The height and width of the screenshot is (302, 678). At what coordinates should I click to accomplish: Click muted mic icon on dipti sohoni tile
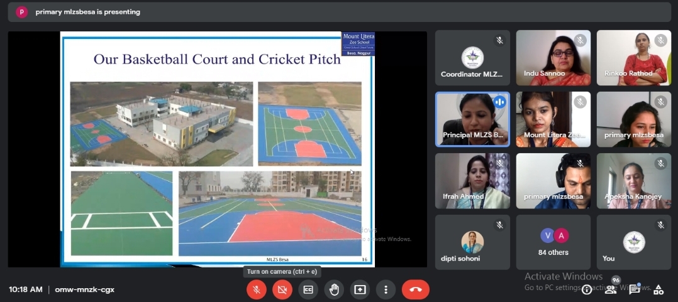click(499, 225)
